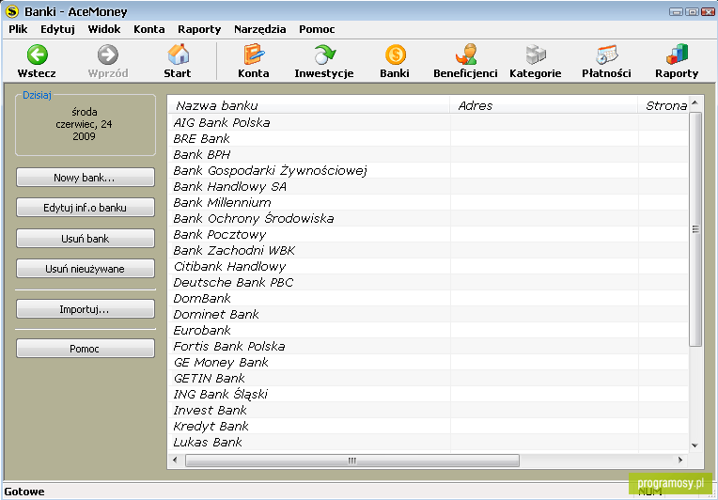Select the Bank Handlowy SA row

point(429,186)
